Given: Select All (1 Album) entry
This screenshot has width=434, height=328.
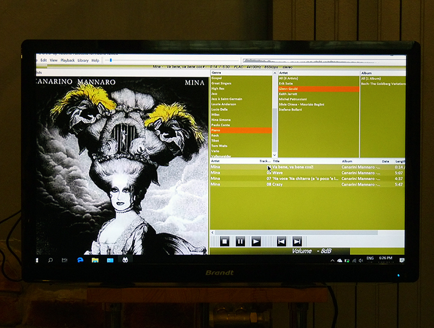Looking at the screenshot, I should 383,79.
